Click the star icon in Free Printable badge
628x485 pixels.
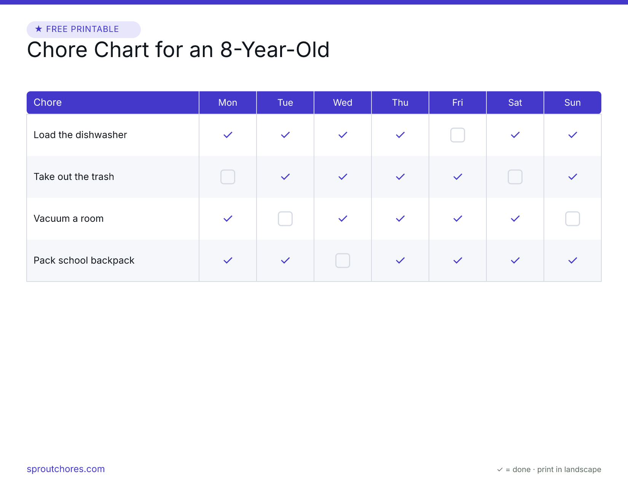click(38, 29)
